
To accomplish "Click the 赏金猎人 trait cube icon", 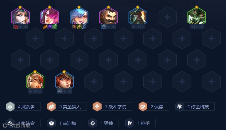I will [51, 107].
